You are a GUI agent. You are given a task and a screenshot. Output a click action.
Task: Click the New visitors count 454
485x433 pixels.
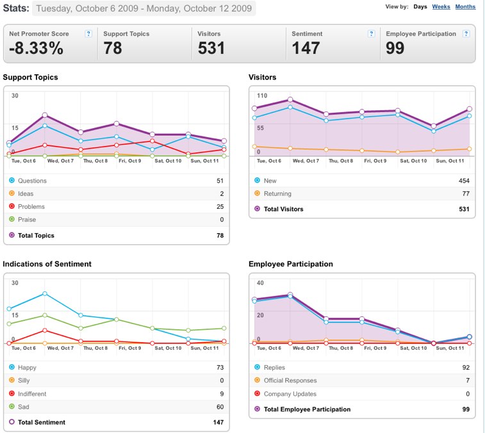coord(464,181)
